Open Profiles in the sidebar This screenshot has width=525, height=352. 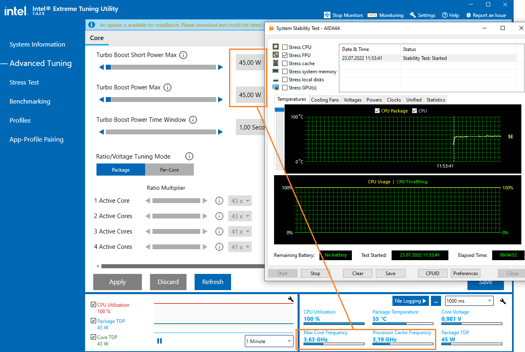[20, 121]
